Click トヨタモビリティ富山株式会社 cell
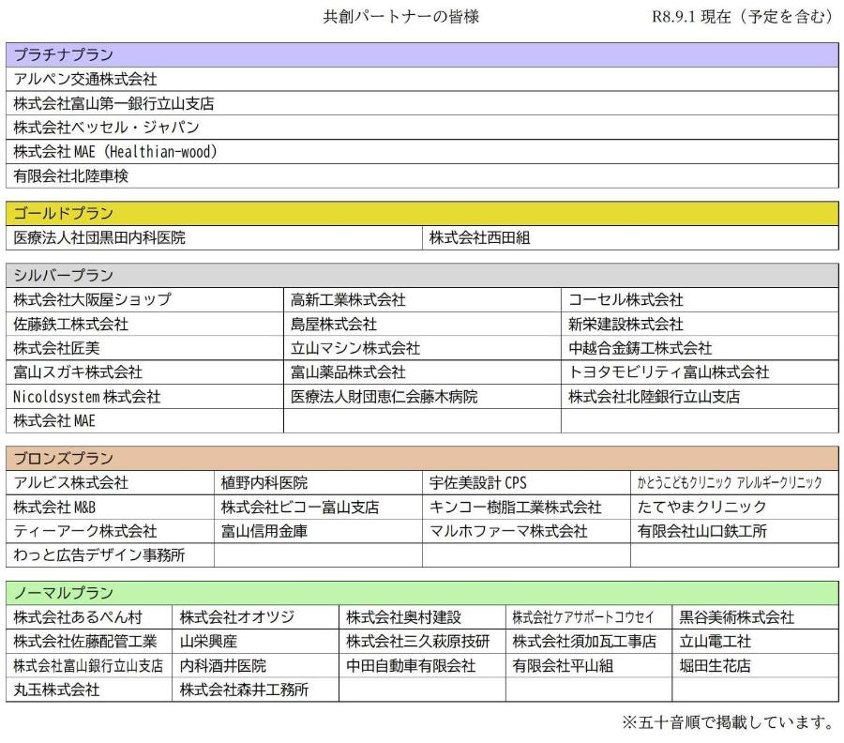 pos(700,372)
